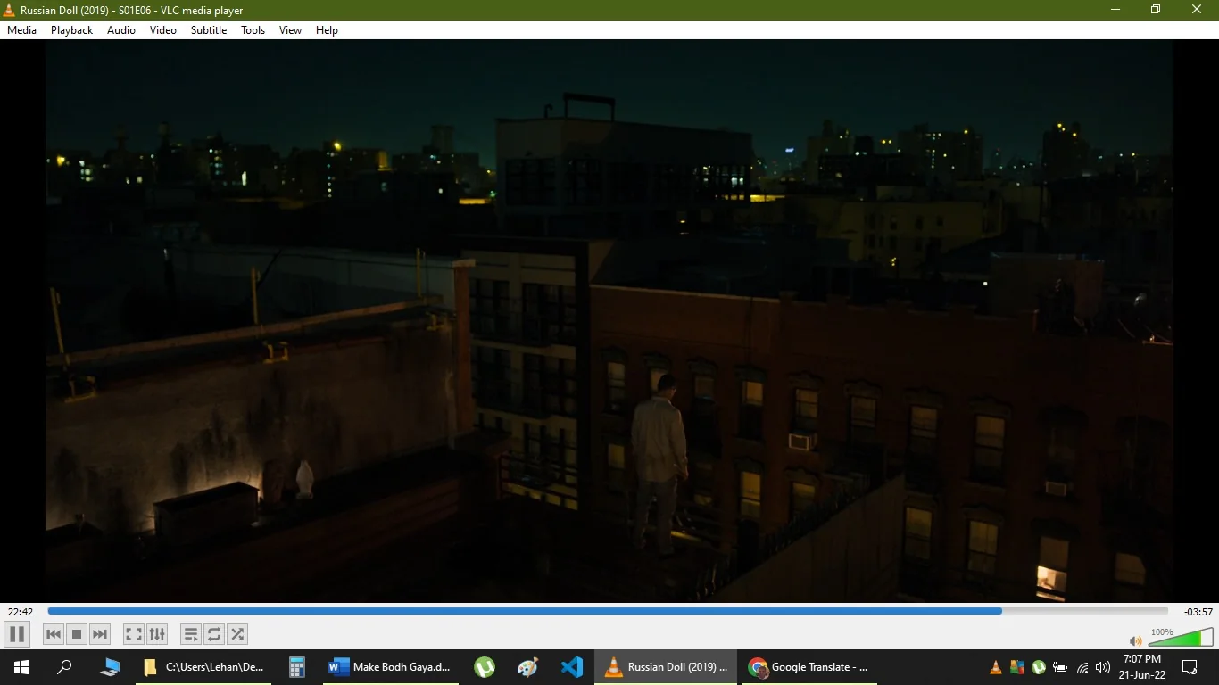The width and height of the screenshot is (1219, 685).
Task: Open the Media menu
Action: (x=21, y=30)
